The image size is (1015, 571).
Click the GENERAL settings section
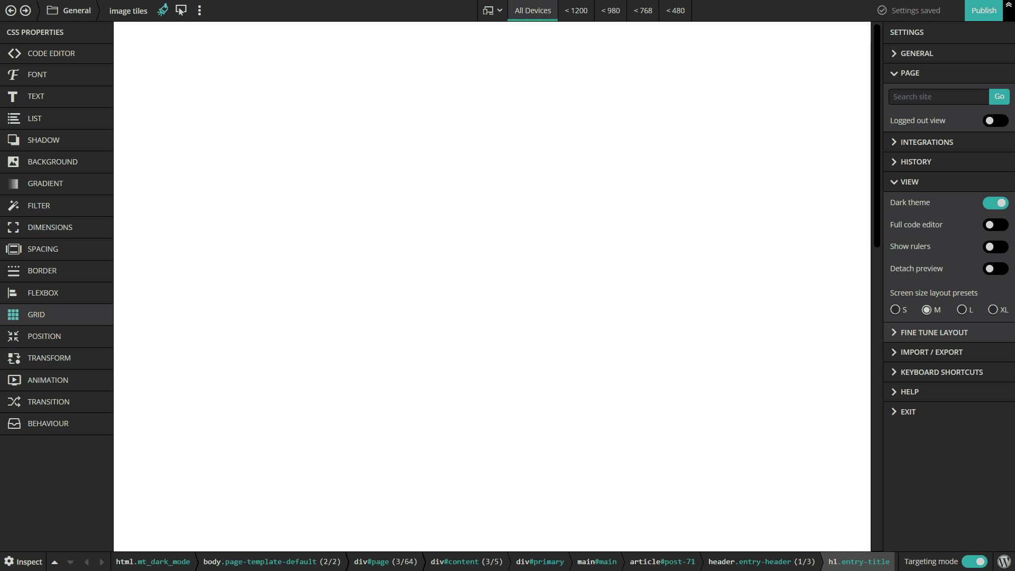point(917,53)
